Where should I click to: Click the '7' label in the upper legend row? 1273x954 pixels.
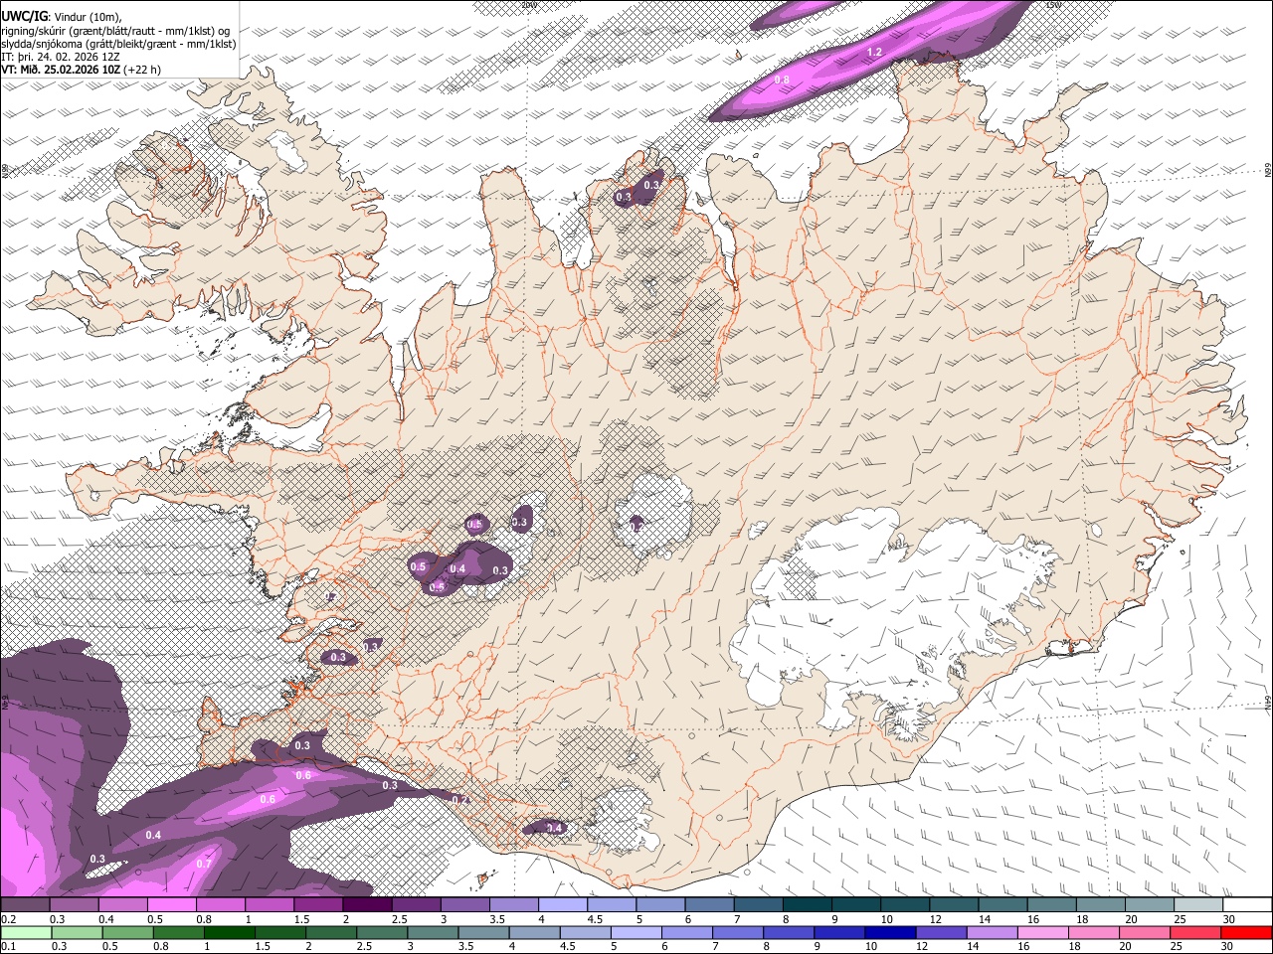pos(737,919)
